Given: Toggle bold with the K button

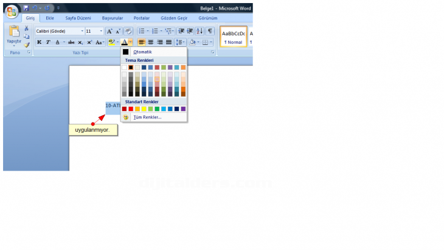Looking at the screenshot, I should tap(40, 42).
